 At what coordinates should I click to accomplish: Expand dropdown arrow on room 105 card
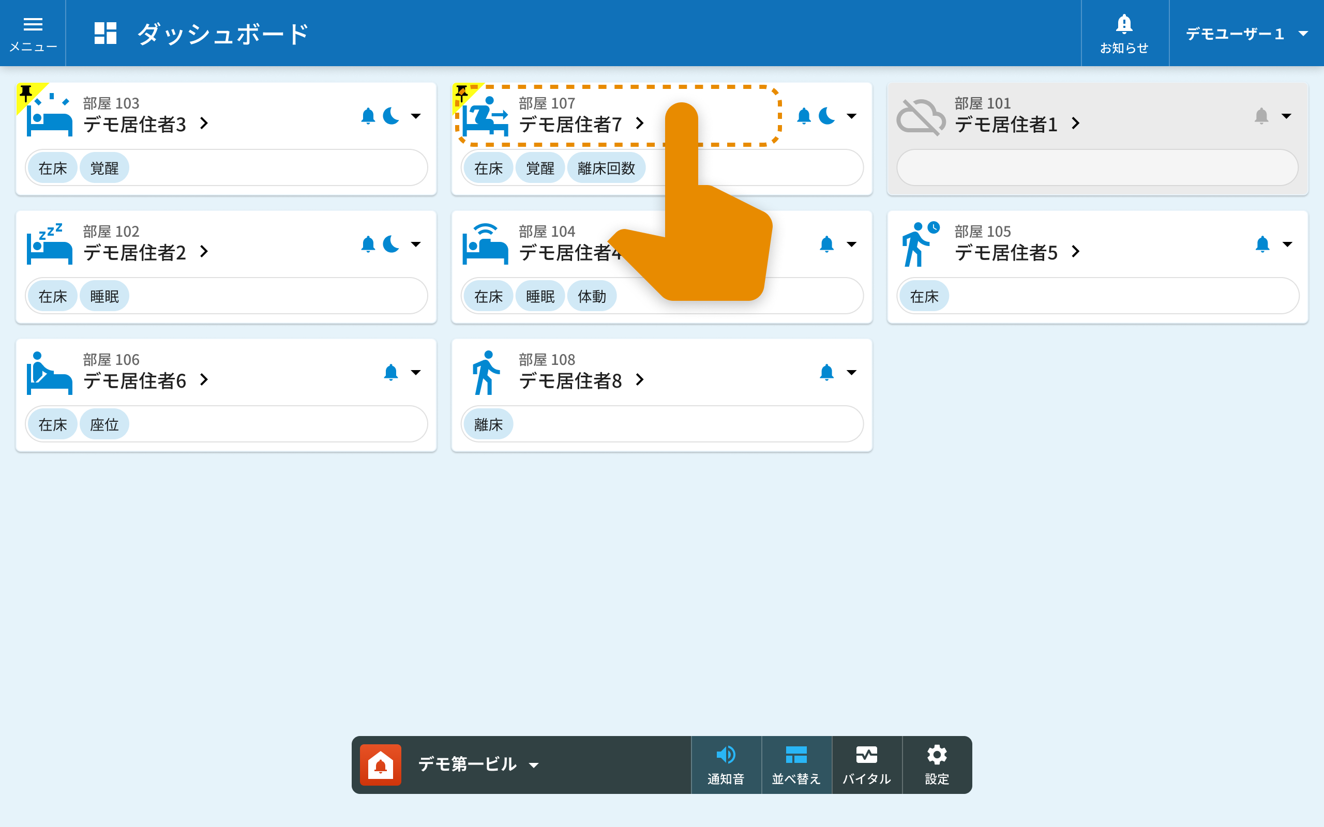pos(1287,244)
